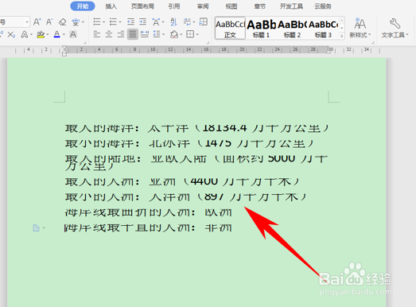The width and height of the screenshot is (416, 307).
Task: Open the 章节 tab
Action: 259,6
